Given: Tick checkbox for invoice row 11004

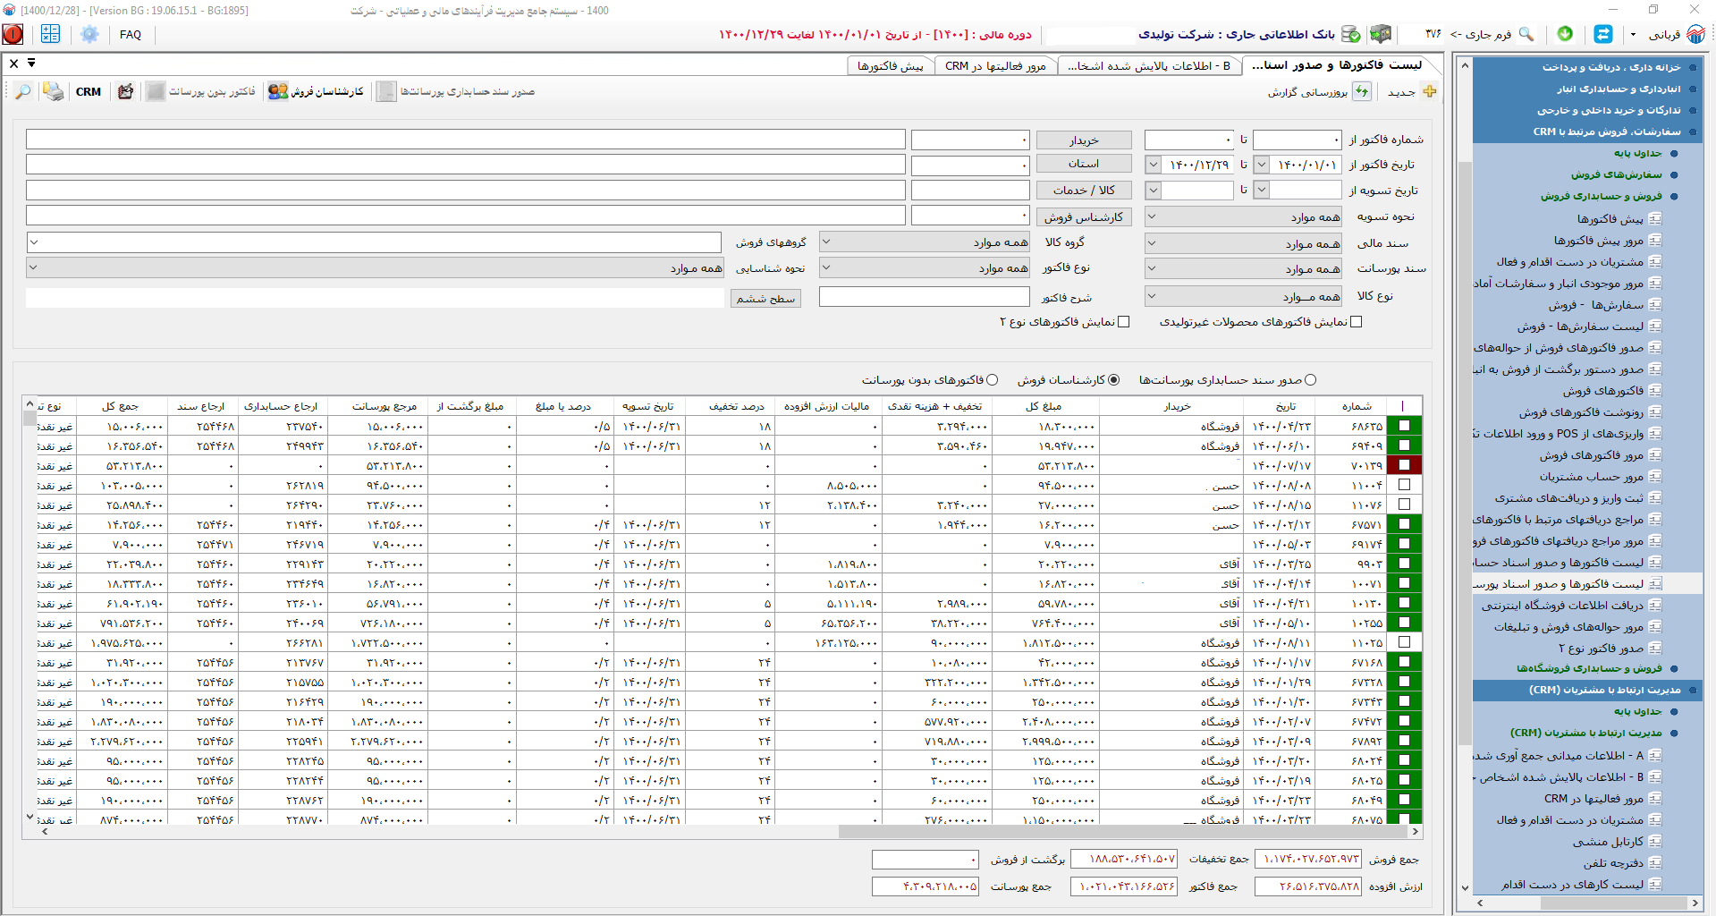Looking at the screenshot, I should click(1404, 485).
